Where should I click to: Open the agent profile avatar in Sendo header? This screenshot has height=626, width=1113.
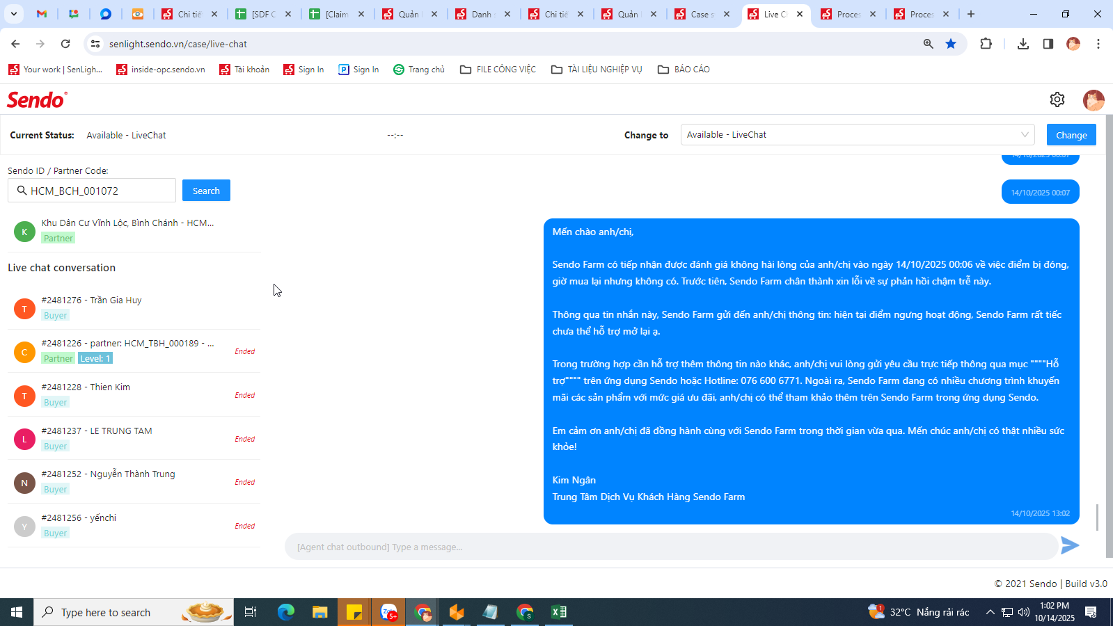[x=1094, y=100]
